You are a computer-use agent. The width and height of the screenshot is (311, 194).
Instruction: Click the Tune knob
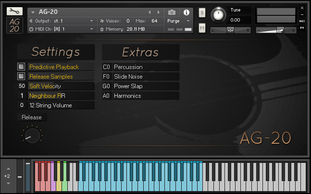(x=219, y=14)
